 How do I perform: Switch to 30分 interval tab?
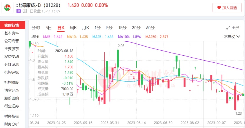(x=136, y=28)
